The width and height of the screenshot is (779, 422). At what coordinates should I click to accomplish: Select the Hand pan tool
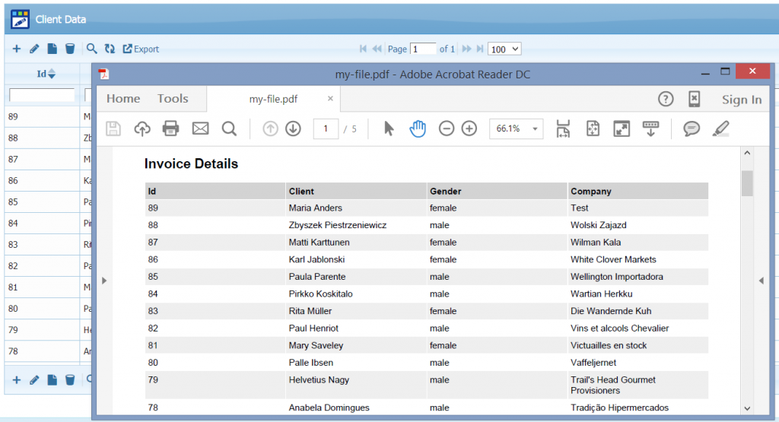tap(418, 129)
